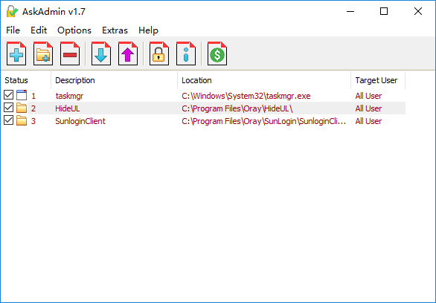Viewport: 436px width, 303px height.
Task: Click the Add File plus icon
Action: tap(16, 53)
